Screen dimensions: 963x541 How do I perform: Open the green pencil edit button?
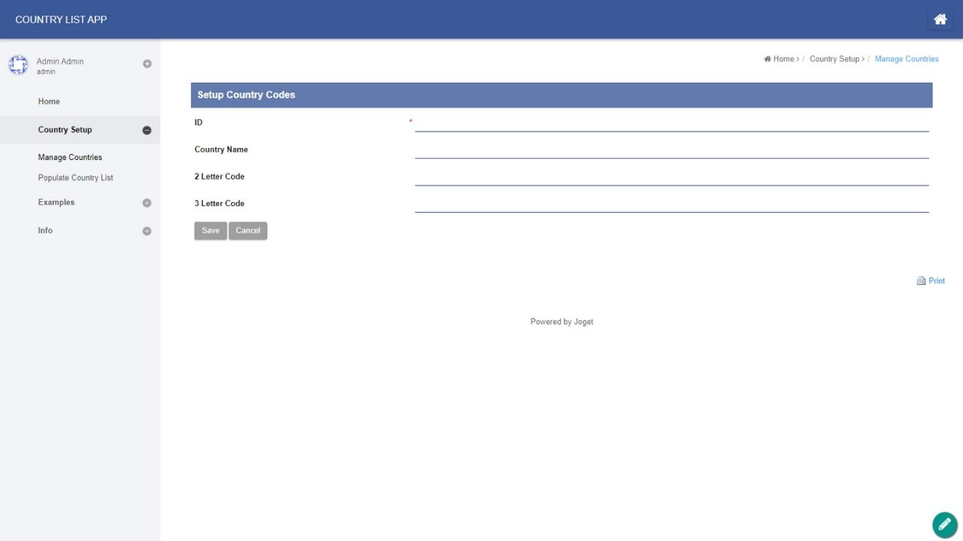point(945,524)
